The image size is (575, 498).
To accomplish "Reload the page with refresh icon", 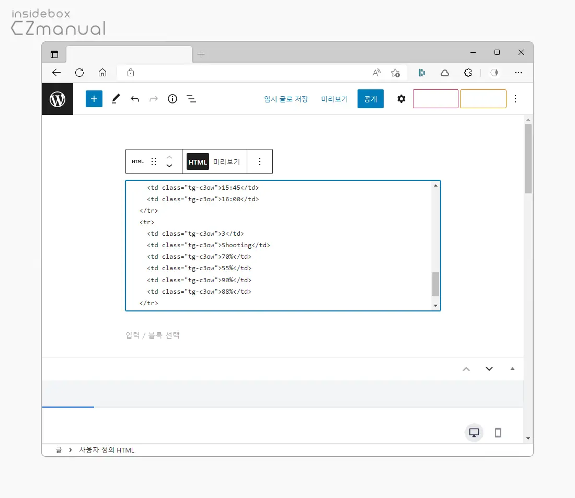I will (x=79, y=73).
